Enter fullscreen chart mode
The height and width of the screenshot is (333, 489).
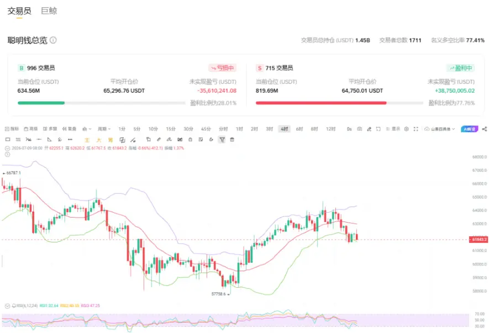[416, 129]
